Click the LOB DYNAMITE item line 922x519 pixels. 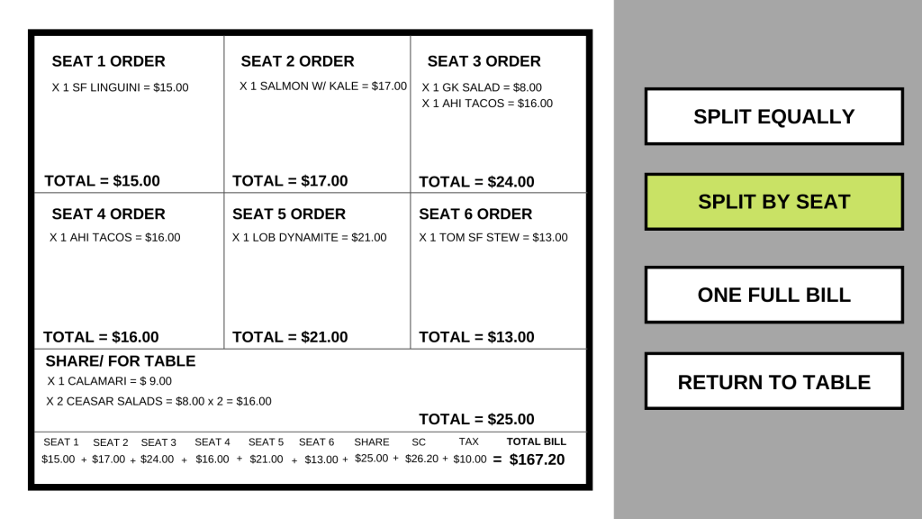310,238
